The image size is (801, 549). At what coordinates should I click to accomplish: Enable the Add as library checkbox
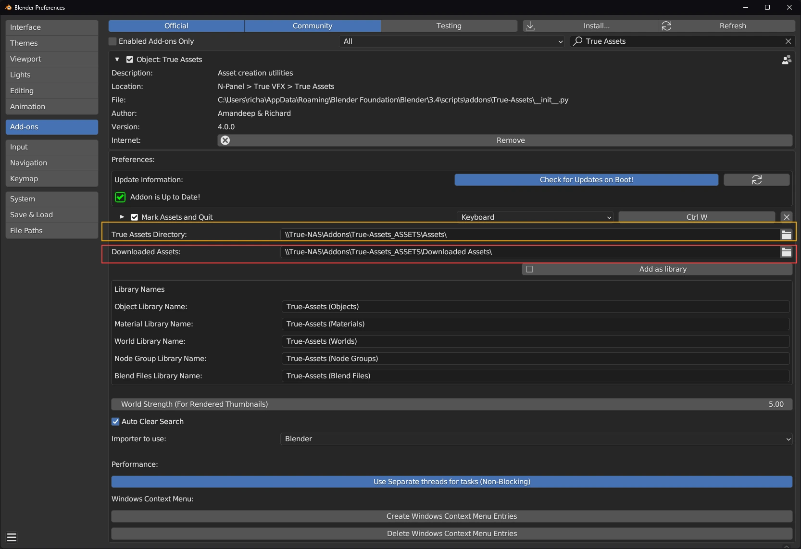[529, 269]
